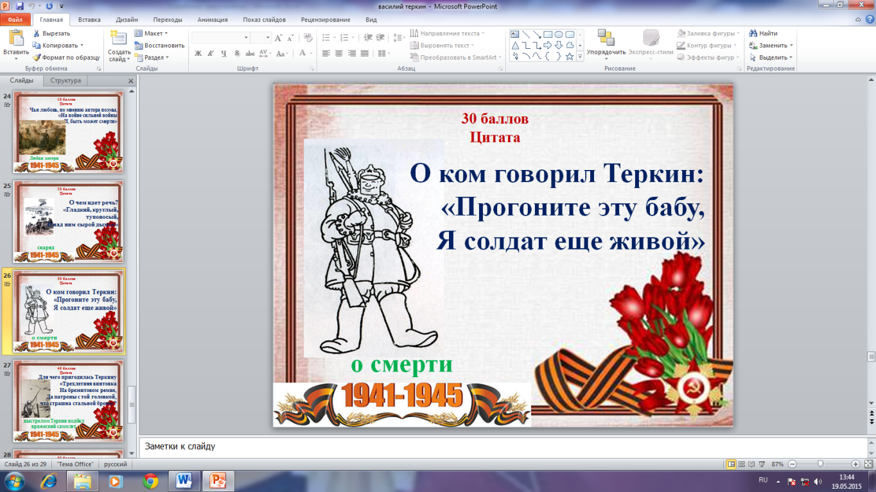Image resolution: width=876 pixels, height=492 pixels.
Task: Click Найти (Find) binoculars button
Action: click(764, 33)
